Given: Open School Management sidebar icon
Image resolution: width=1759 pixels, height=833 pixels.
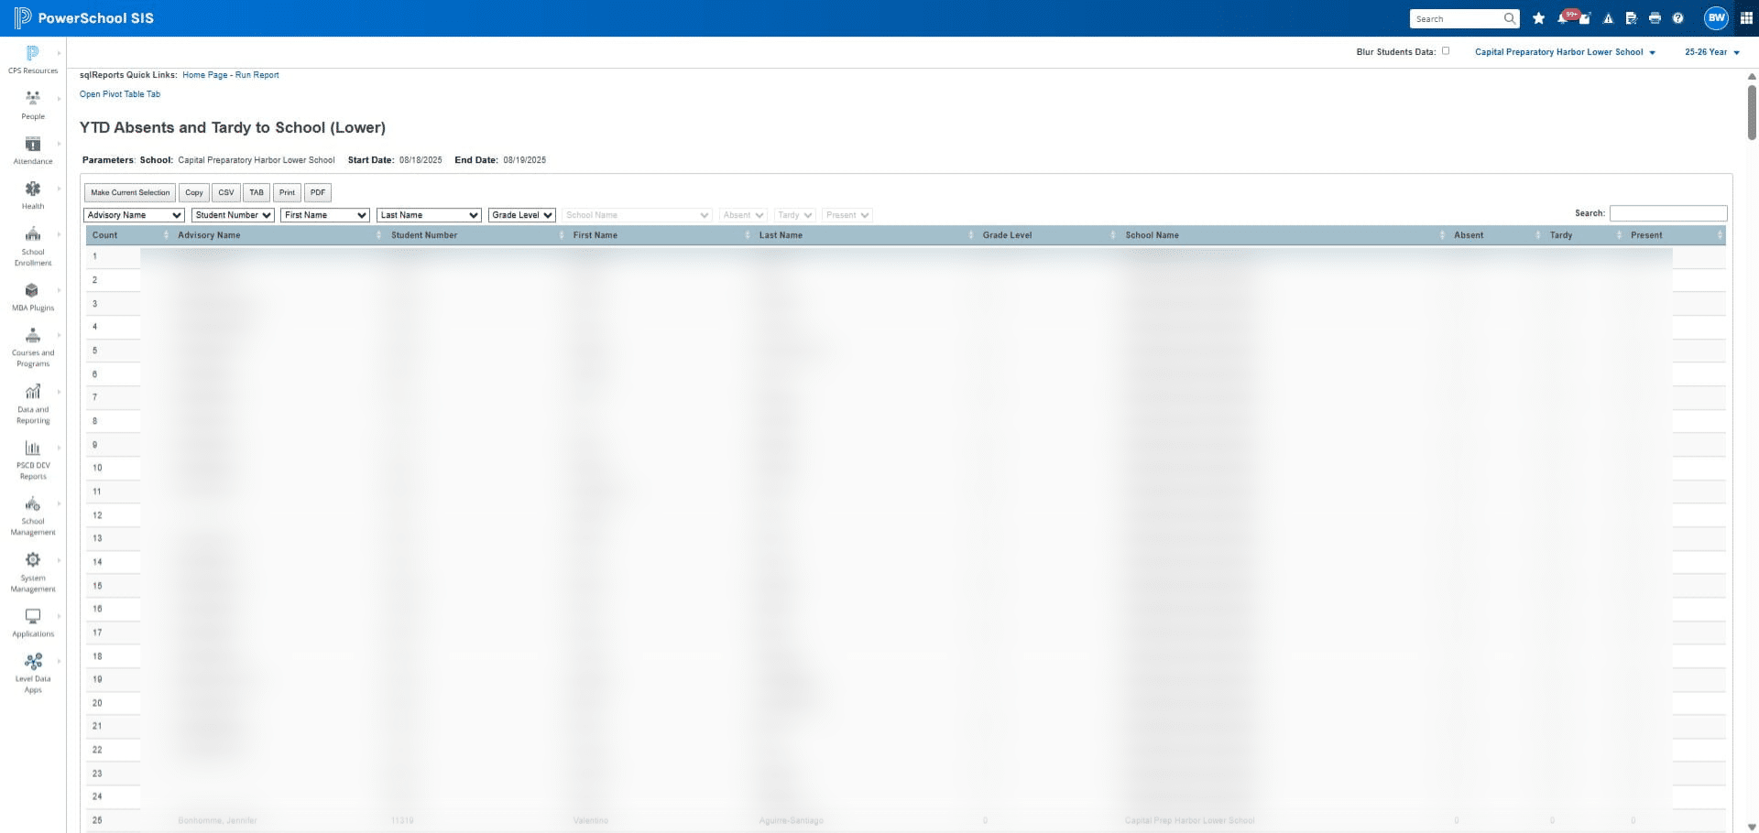Looking at the screenshot, I should tap(33, 515).
